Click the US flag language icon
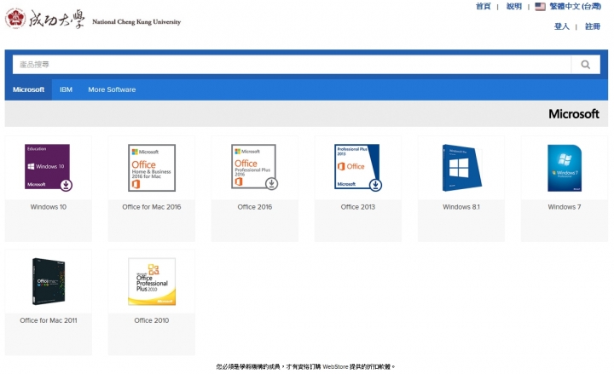Image resolution: width=614 pixels, height=374 pixels. click(x=540, y=7)
